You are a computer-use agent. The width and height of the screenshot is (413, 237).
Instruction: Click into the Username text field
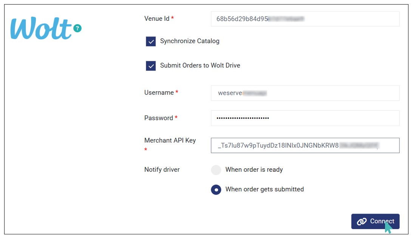pos(305,93)
